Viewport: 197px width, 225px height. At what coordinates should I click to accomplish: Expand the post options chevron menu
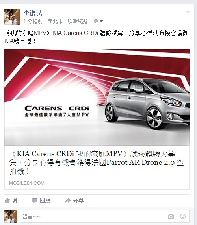click(x=188, y=12)
